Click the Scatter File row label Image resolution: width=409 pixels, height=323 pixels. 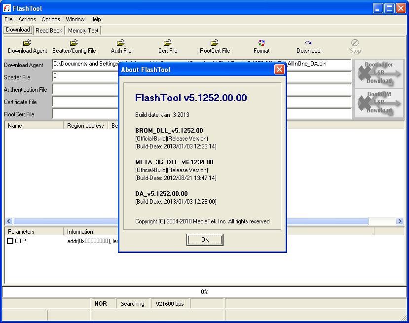(17, 77)
